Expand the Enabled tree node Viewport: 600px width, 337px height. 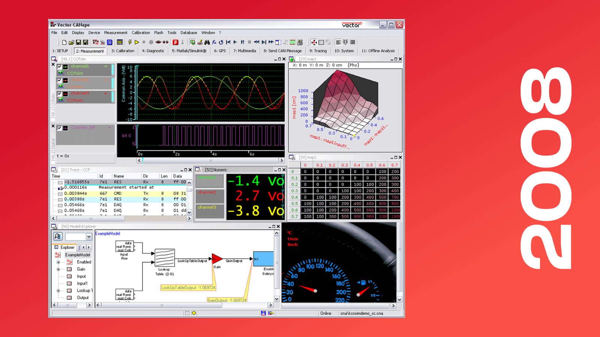[x=58, y=262]
